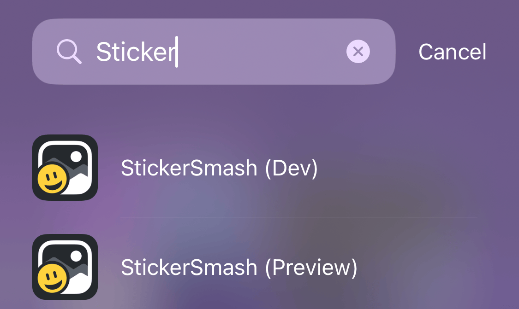Viewport: 519px width, 309px height.
Task: Click the word "(Dev)" in the first result
Action: click(x=292, y=168)
